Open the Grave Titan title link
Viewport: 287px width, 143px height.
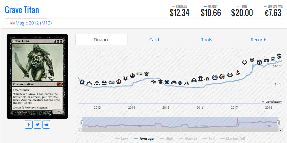coord(22,10)
